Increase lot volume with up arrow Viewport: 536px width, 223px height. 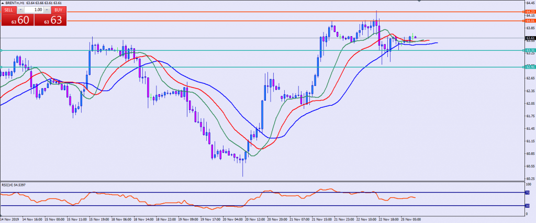[48, 9]
